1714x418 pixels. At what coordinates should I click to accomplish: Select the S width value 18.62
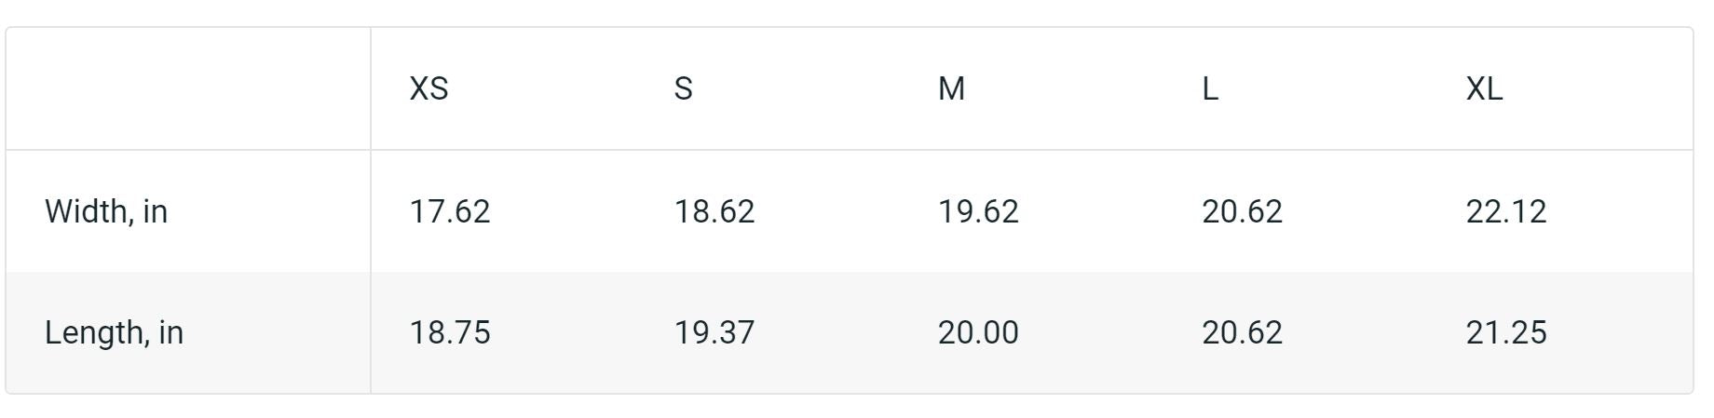click(x=714, y=211)
